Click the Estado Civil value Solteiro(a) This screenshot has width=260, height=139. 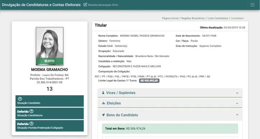[121, 46]
